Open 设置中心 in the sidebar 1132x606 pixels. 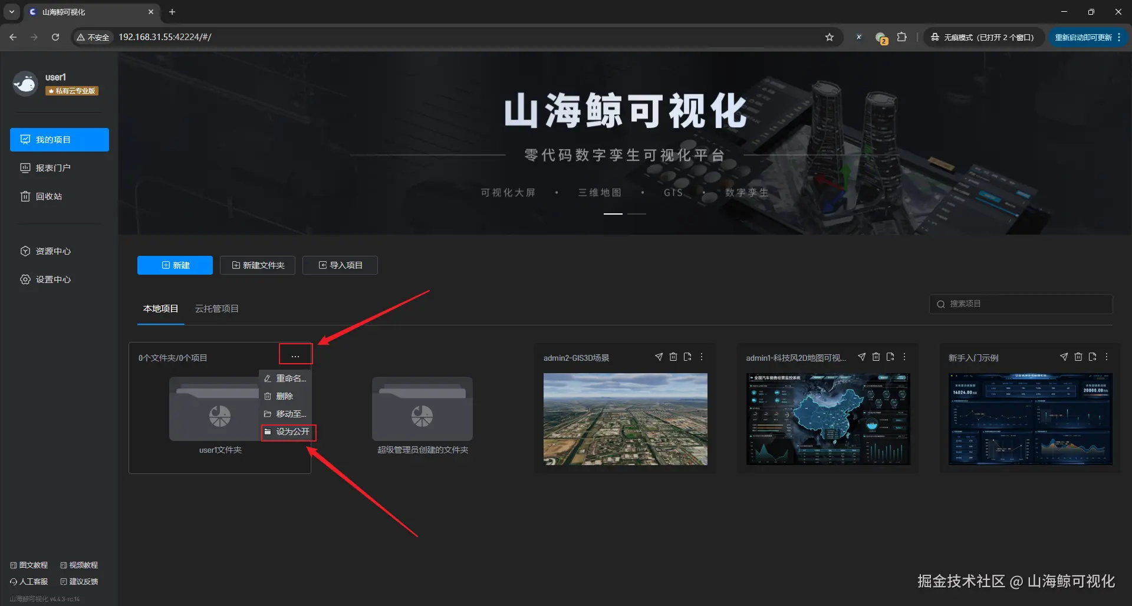(60, 279)
